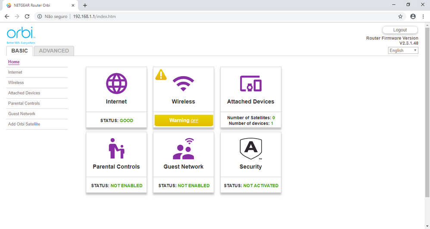430x229 pixels.
Task: Open the Internet globe icon tile
Action: pos(116,83)
